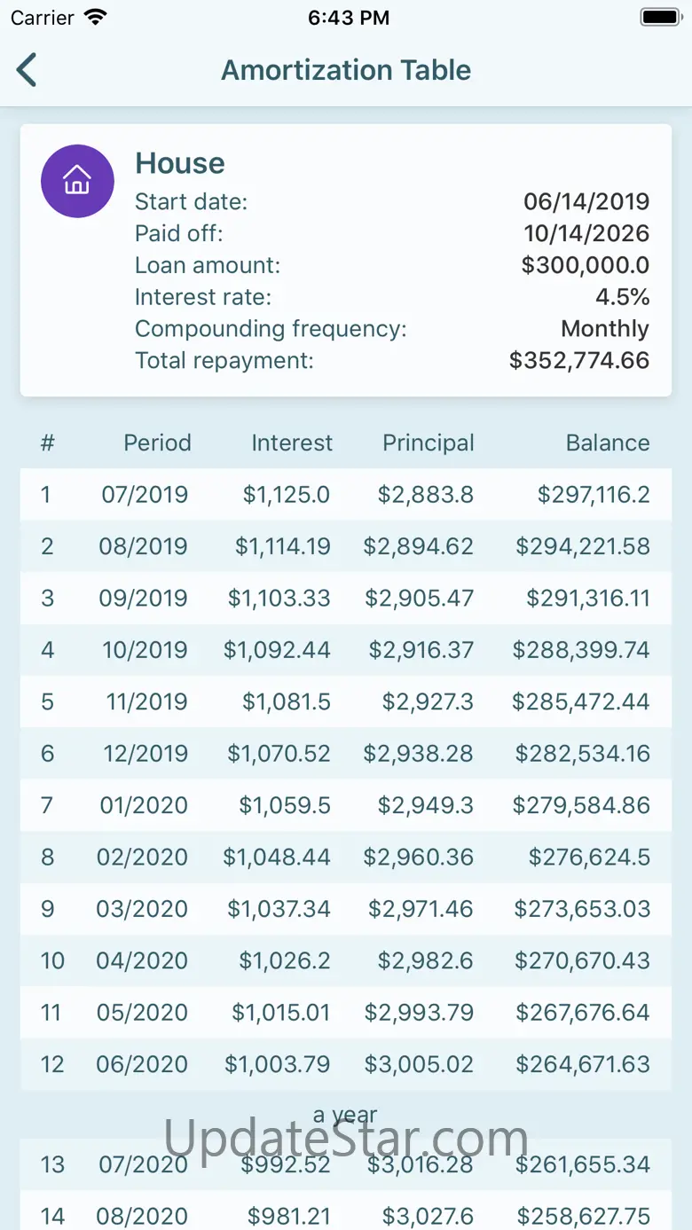Viewport: 692px width, 1230px height.
Task: Tap the Principal column header
Action: click(x=428, y=443)
